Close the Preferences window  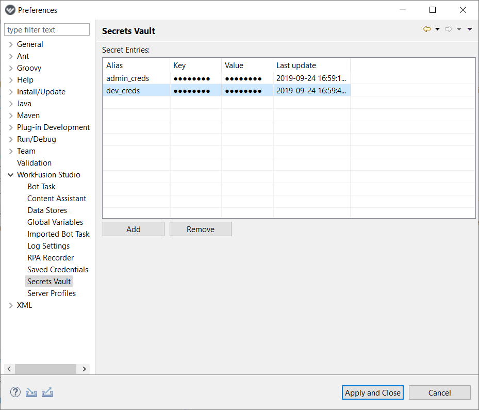click(463, 10)
